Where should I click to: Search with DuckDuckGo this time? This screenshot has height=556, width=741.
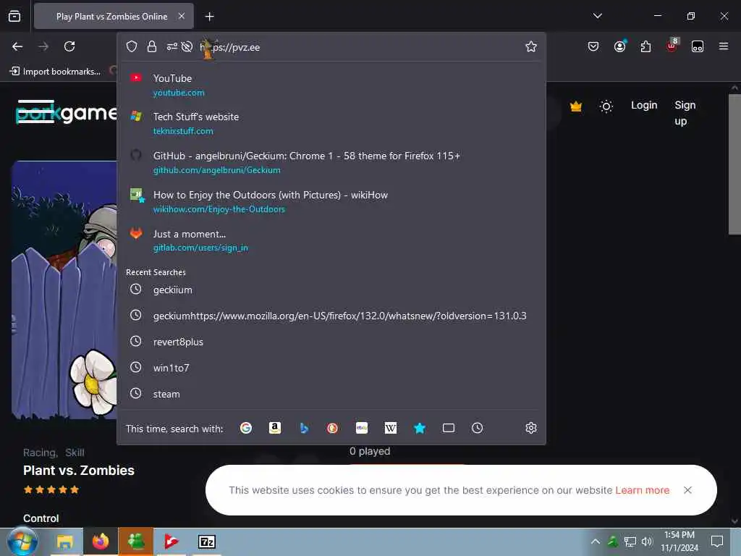point(333,428)
